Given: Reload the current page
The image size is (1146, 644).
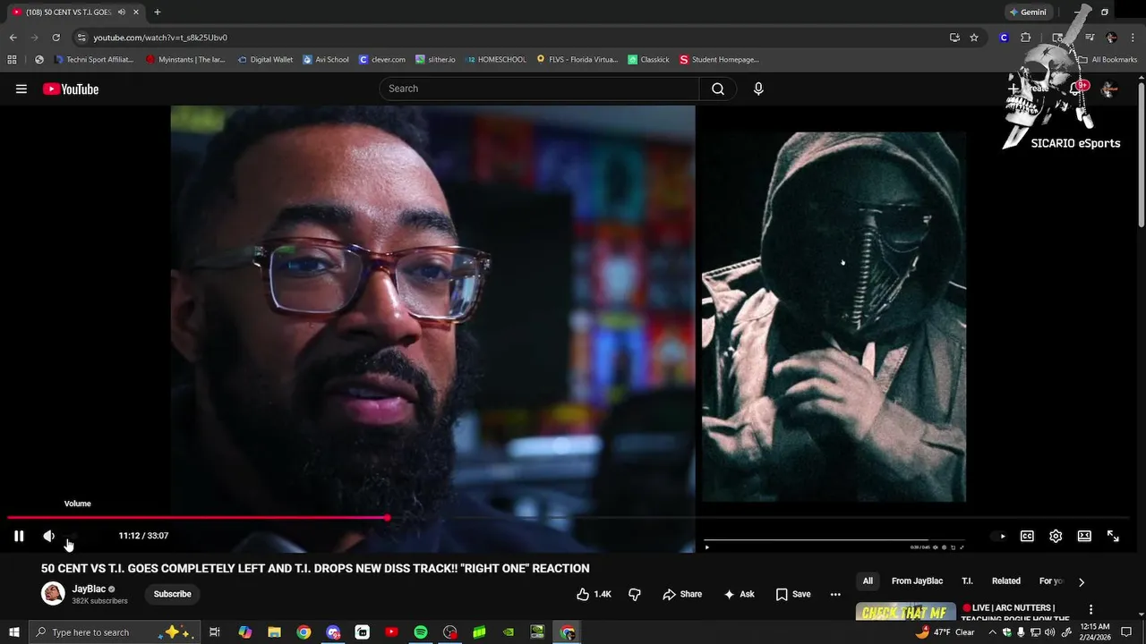Looking at the screenshot, I should (56, 38).
